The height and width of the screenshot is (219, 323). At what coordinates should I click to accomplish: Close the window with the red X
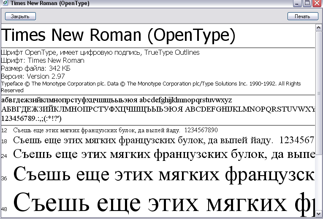click(317, 3)
